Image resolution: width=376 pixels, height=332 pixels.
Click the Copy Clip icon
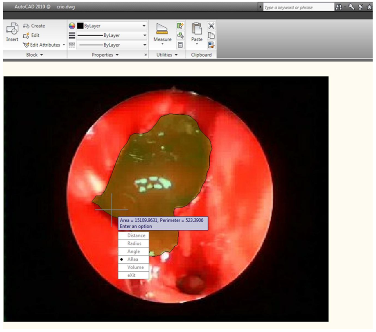click(x=211, y=35)
